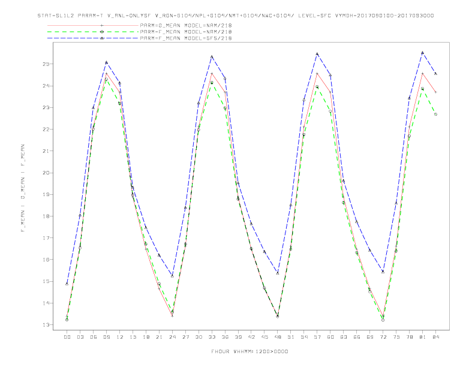Click the solid red legend line sample
475x367 pixels.
click(93, 25)
